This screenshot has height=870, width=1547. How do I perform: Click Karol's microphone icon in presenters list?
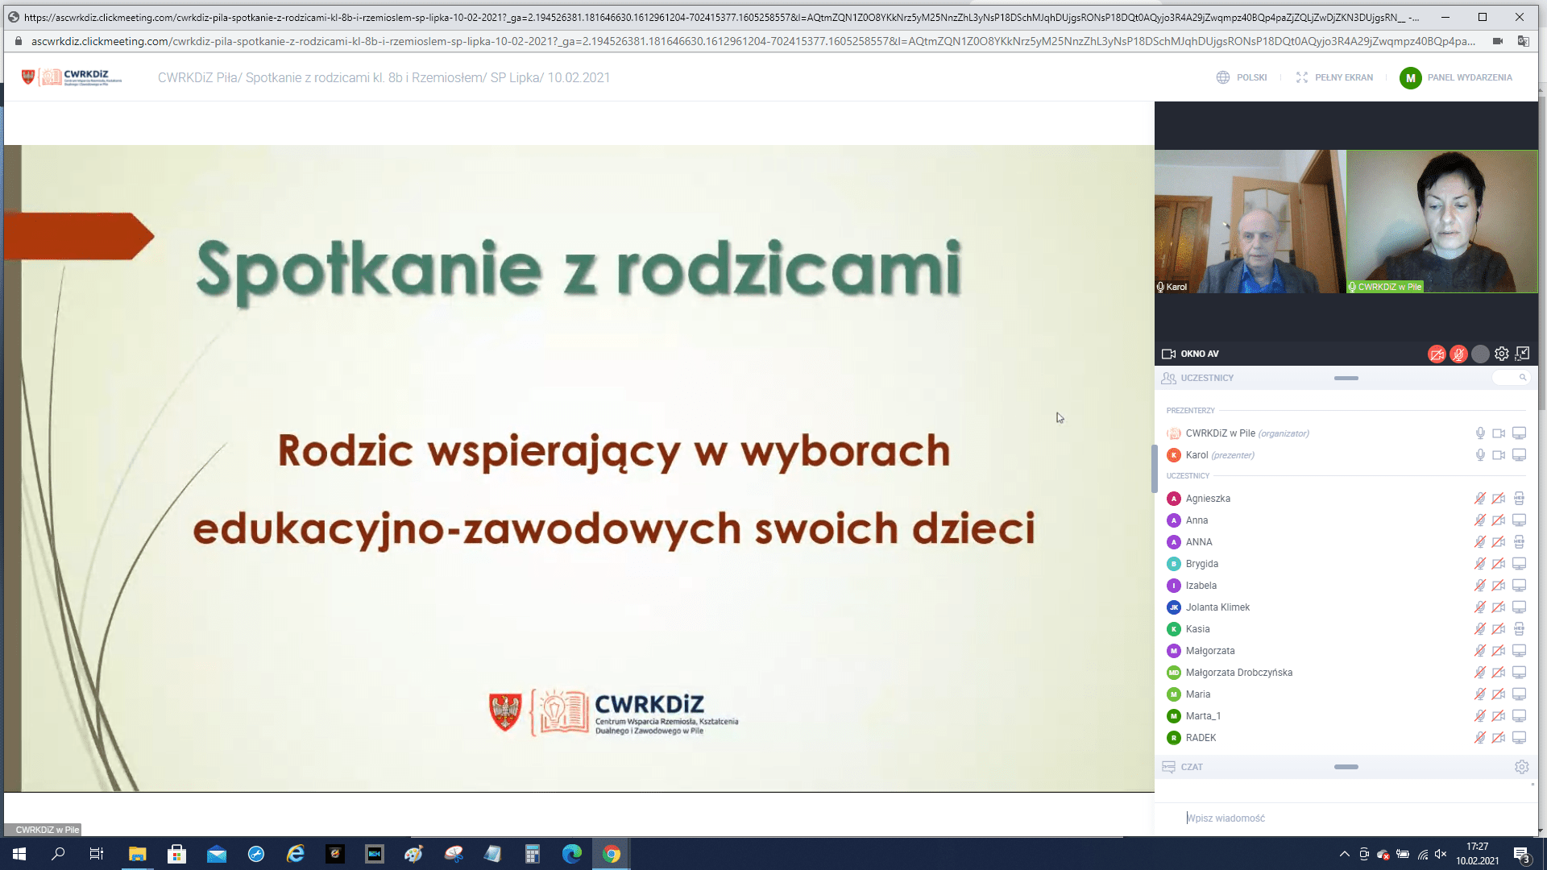coord(1480,455)
